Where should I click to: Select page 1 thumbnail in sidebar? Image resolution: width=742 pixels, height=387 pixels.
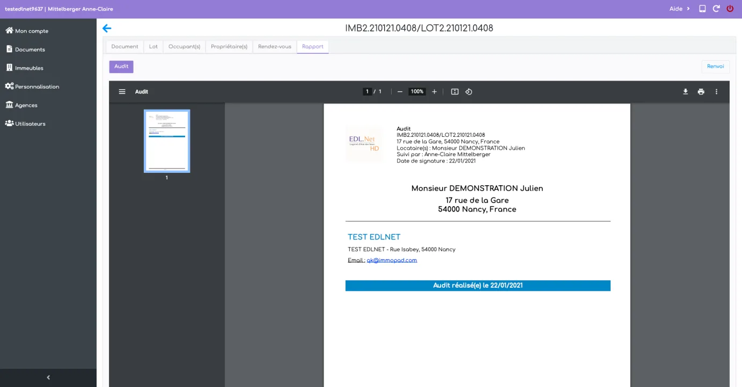(167, 141)
